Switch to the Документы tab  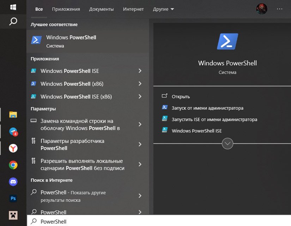point(101,9)
